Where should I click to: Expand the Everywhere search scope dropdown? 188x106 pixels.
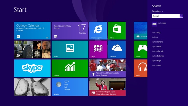pyautogui.click(x=158, y=11)
